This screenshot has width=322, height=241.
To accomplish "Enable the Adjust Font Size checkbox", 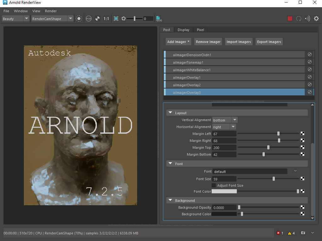I will click(x=214, y=185).
